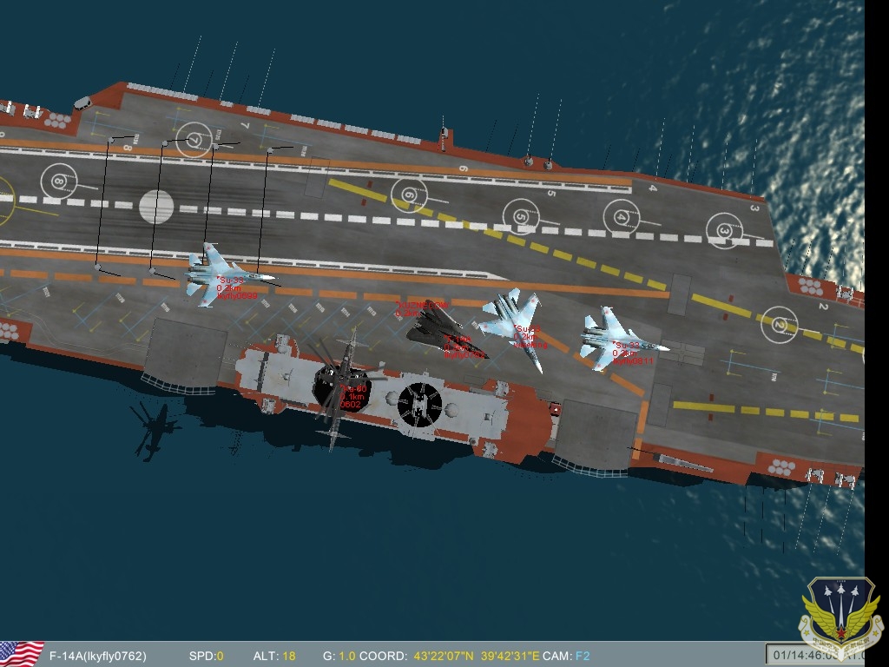Click the helicopter shadow on the water
This screenshot has height=667, width=889.
click(x=153, y=430)
